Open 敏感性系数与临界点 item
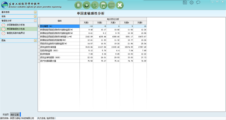This screenshot has width=226, height=120. (x=16, y=33)
